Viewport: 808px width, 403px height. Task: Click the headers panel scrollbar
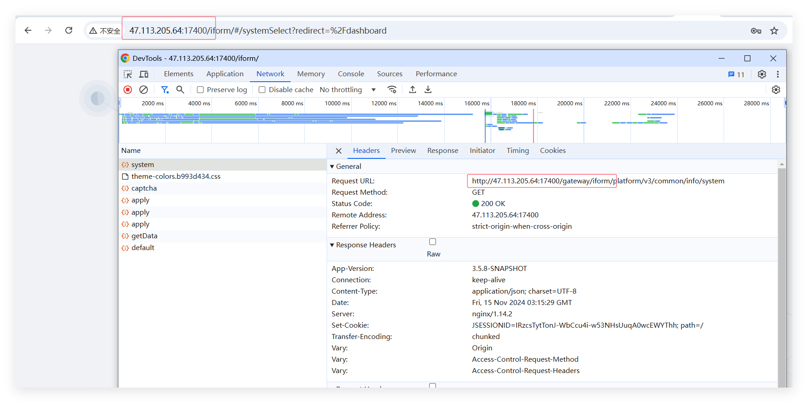pos(781,272)
